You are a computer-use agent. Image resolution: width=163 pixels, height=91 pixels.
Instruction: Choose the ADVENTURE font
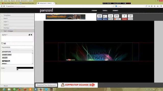point(6,52)
